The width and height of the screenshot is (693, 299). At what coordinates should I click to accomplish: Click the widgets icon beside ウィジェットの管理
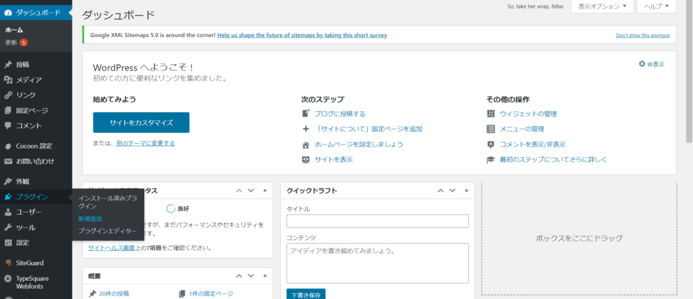pyautogui.click(x=490, y=114)
